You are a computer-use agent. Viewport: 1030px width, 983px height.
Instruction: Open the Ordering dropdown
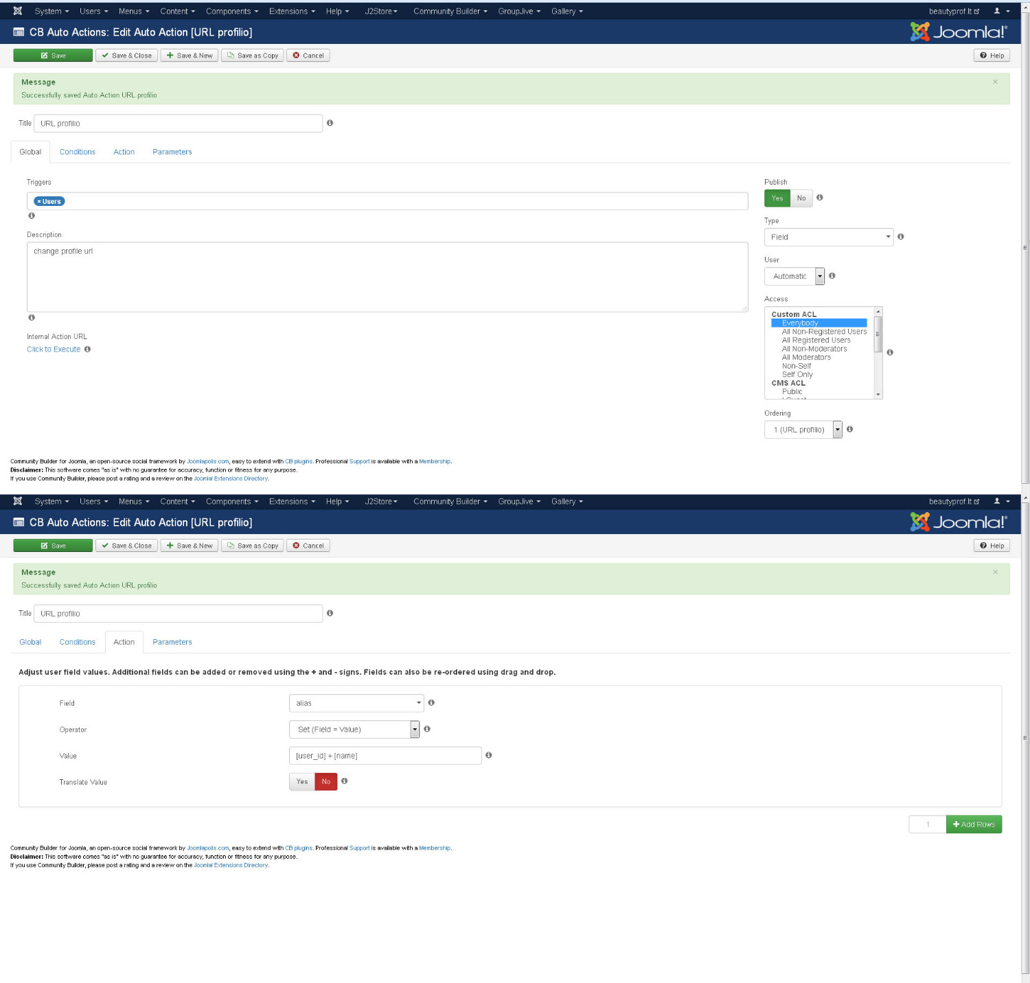[x=803, y=430]
